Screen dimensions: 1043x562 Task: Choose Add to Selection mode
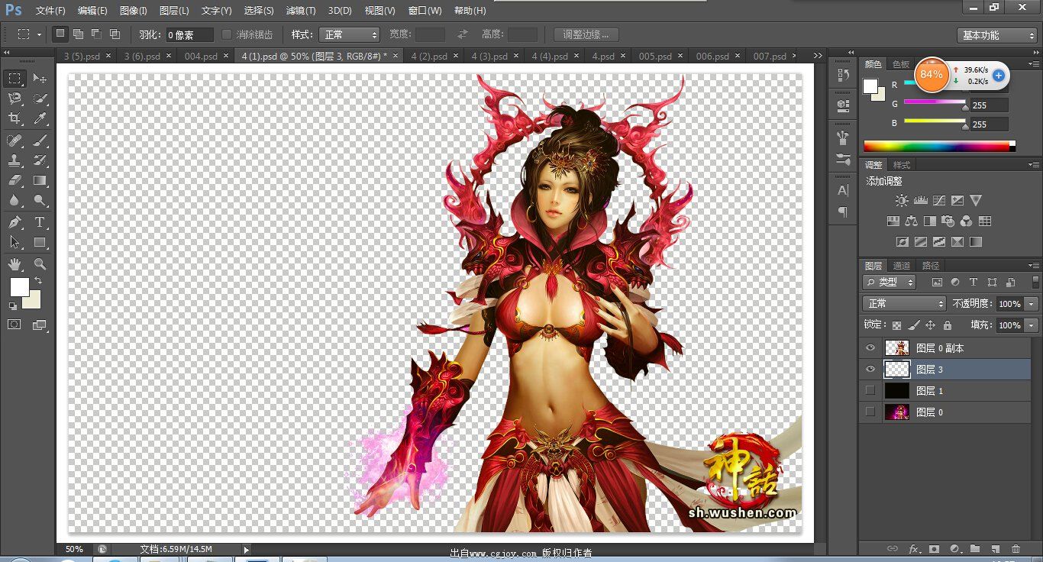pos(78,34)
